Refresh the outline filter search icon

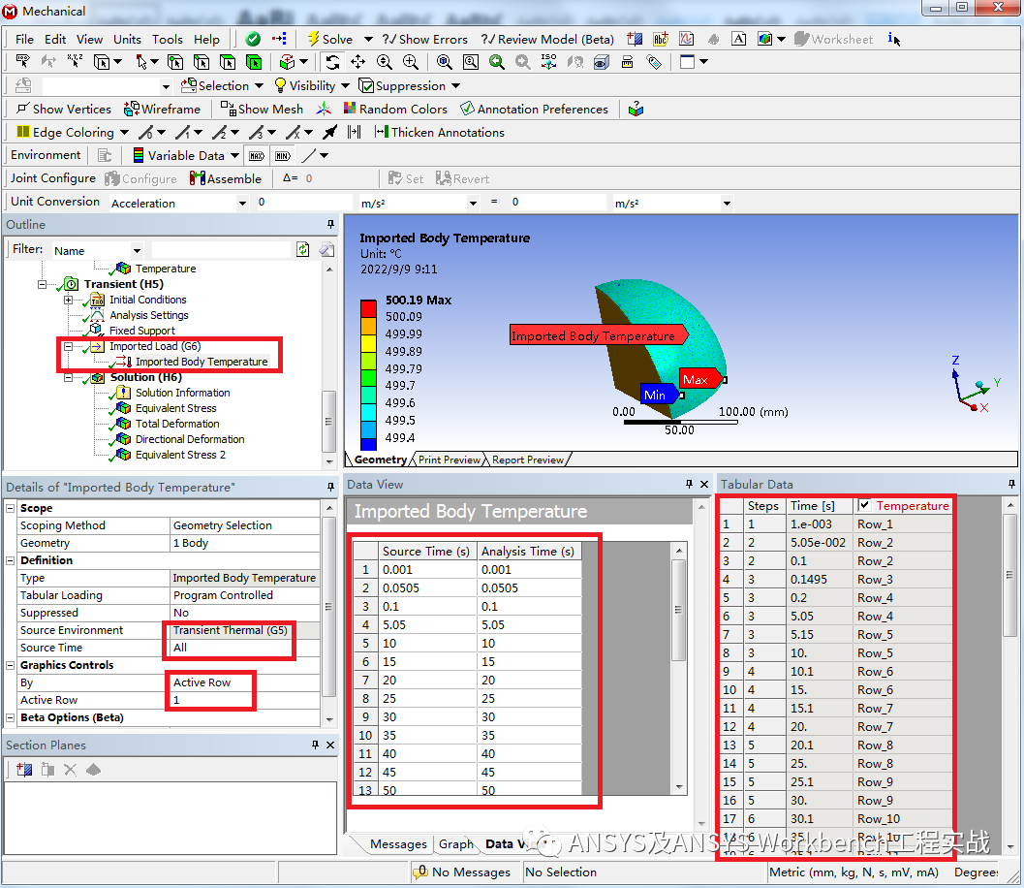tap(302, 249)
